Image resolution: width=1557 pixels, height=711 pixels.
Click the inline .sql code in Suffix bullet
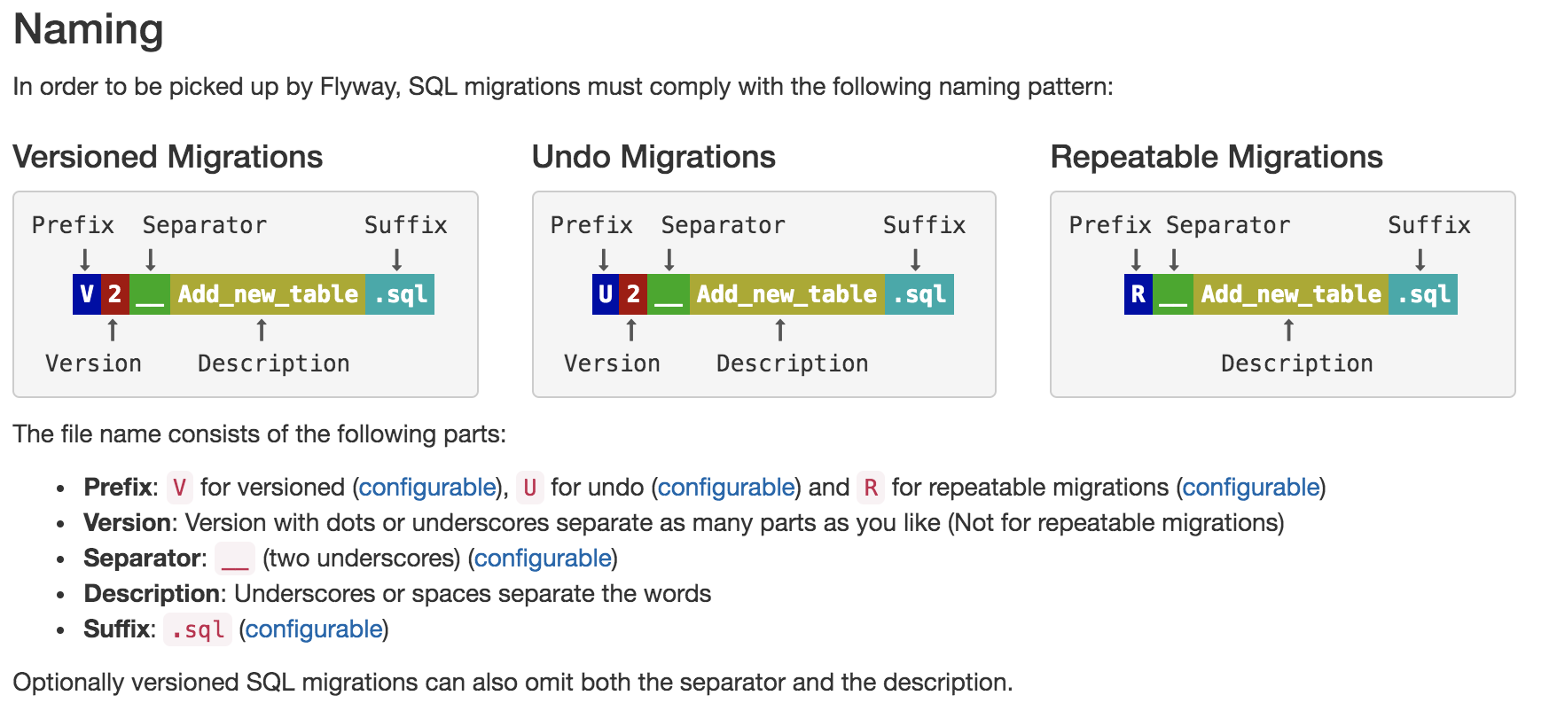[198, 629]
